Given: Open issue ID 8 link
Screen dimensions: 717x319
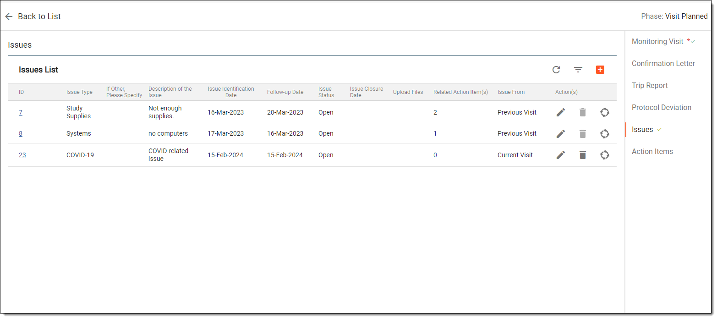Looking at the screenshot, I should pos(21,133).
